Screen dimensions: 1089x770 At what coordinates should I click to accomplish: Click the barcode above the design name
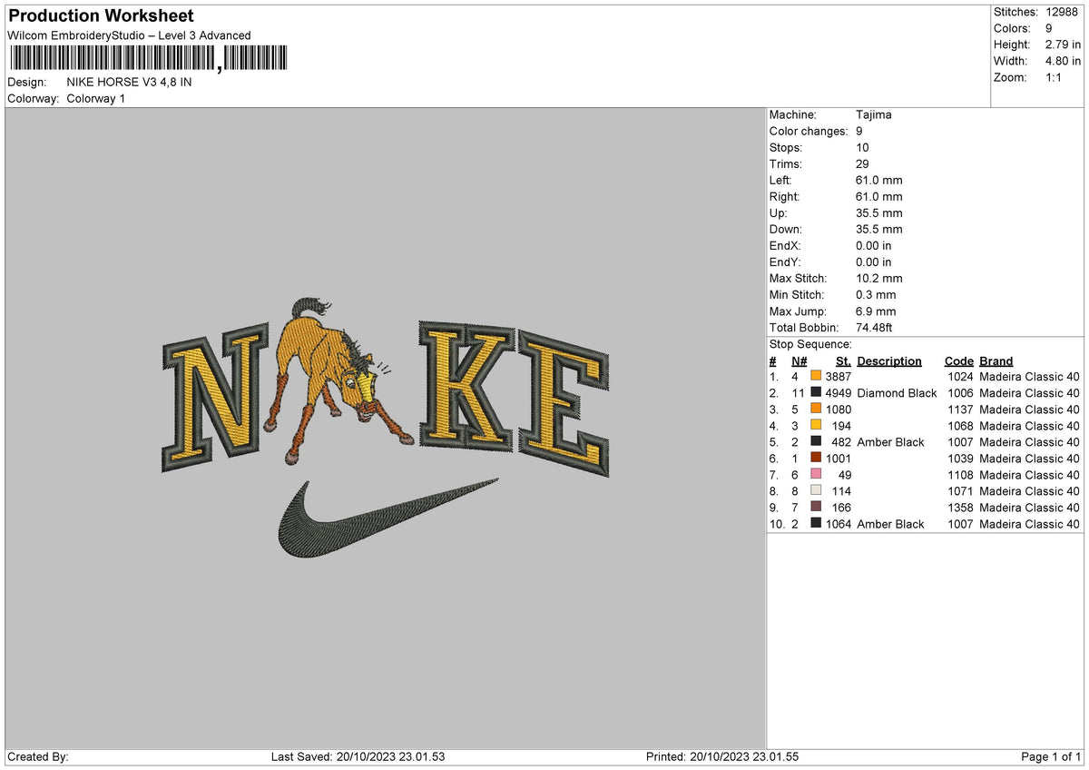[145, 57]
